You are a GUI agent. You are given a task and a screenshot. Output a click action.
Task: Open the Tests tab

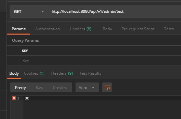169,29
